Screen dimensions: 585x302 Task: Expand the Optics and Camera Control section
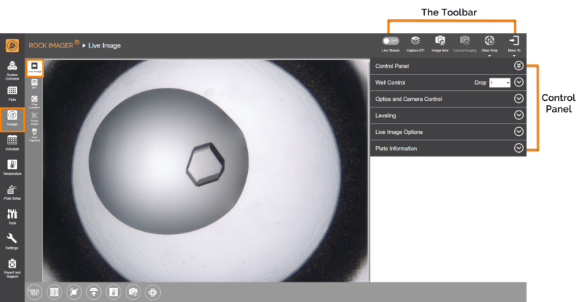(518, 99)
